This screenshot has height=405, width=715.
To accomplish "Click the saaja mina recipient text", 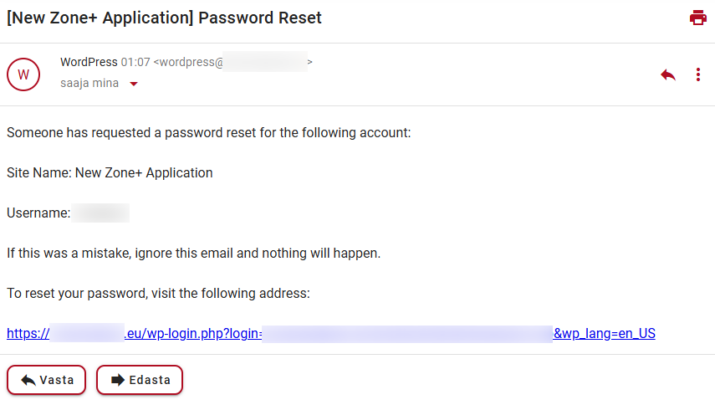I will point(89,84).
